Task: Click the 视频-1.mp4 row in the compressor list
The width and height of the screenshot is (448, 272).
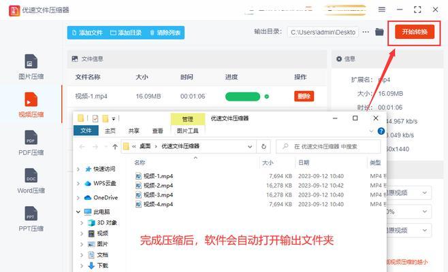Action: (197, 97)
